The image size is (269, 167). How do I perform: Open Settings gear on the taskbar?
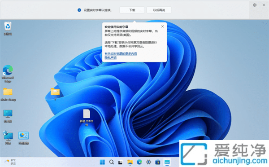148,162
